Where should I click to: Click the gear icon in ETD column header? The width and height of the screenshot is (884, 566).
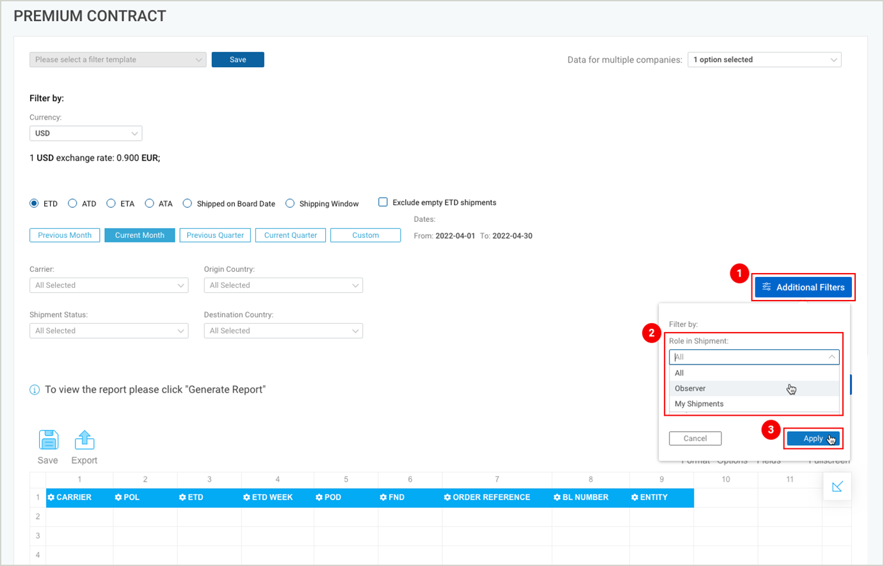click(x=182, y=497)
